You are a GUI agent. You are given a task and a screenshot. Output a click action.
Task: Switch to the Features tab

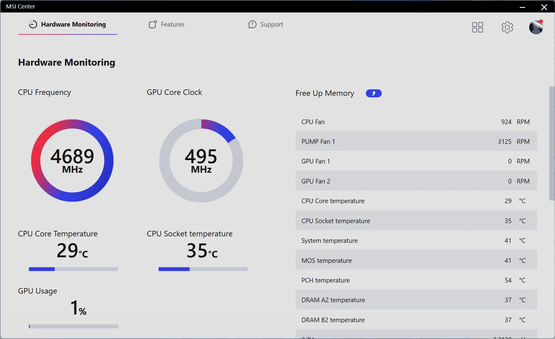pyautogui.click(x=166, y=25)
